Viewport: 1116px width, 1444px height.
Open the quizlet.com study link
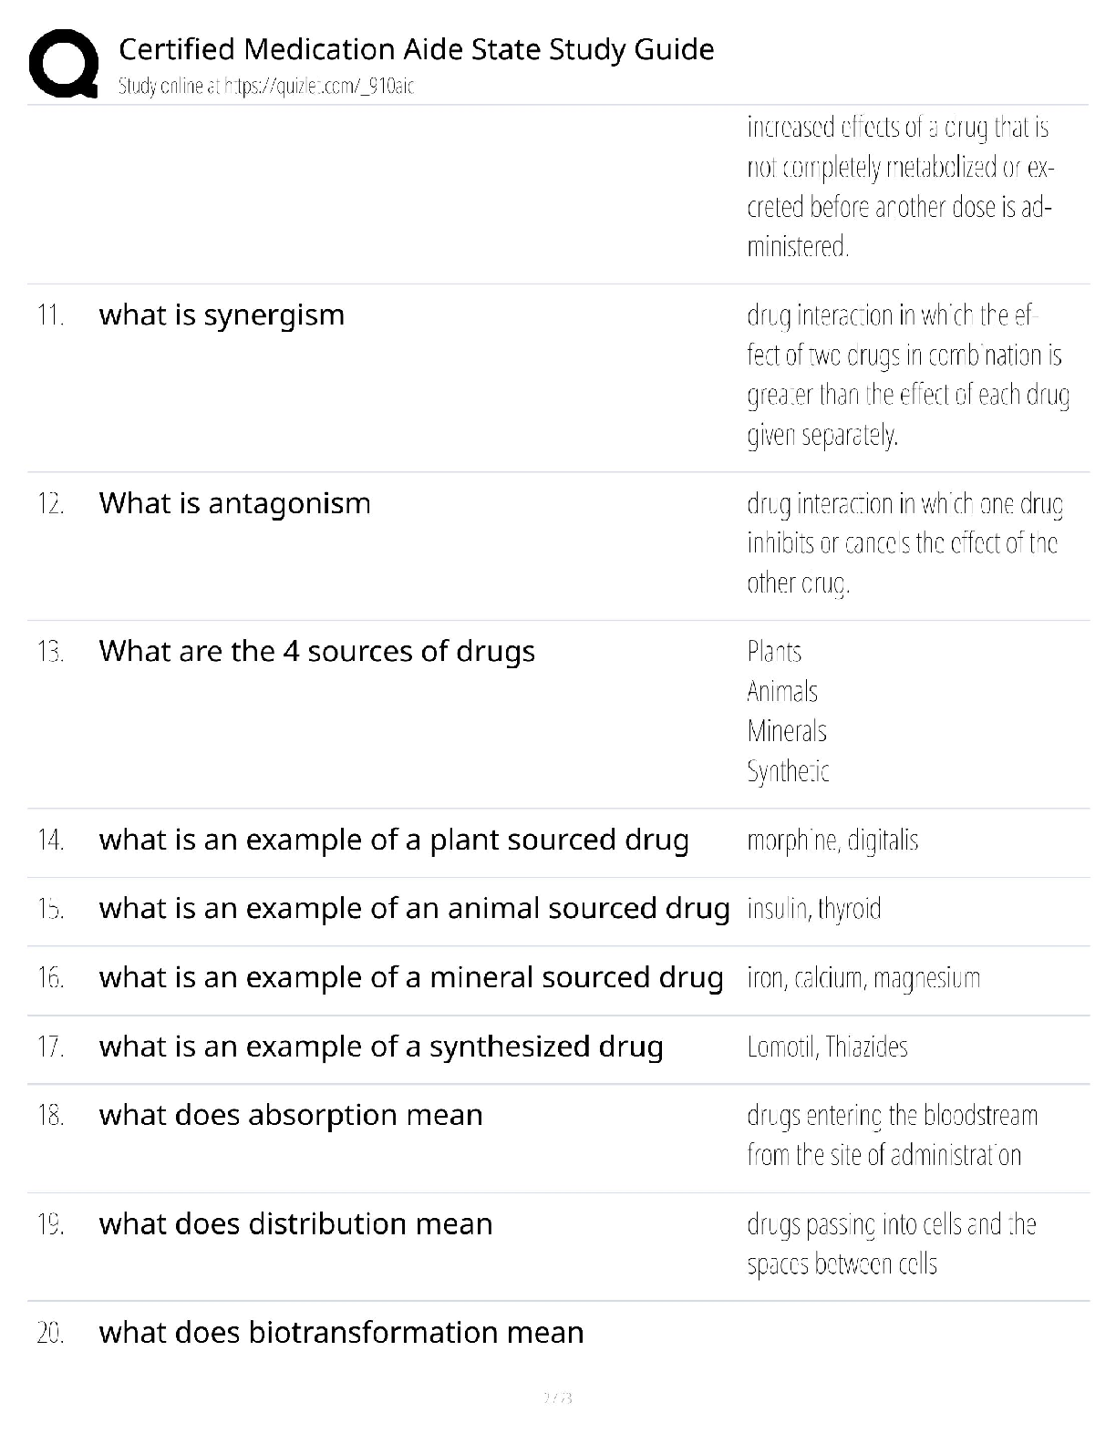tap(266, 87)
